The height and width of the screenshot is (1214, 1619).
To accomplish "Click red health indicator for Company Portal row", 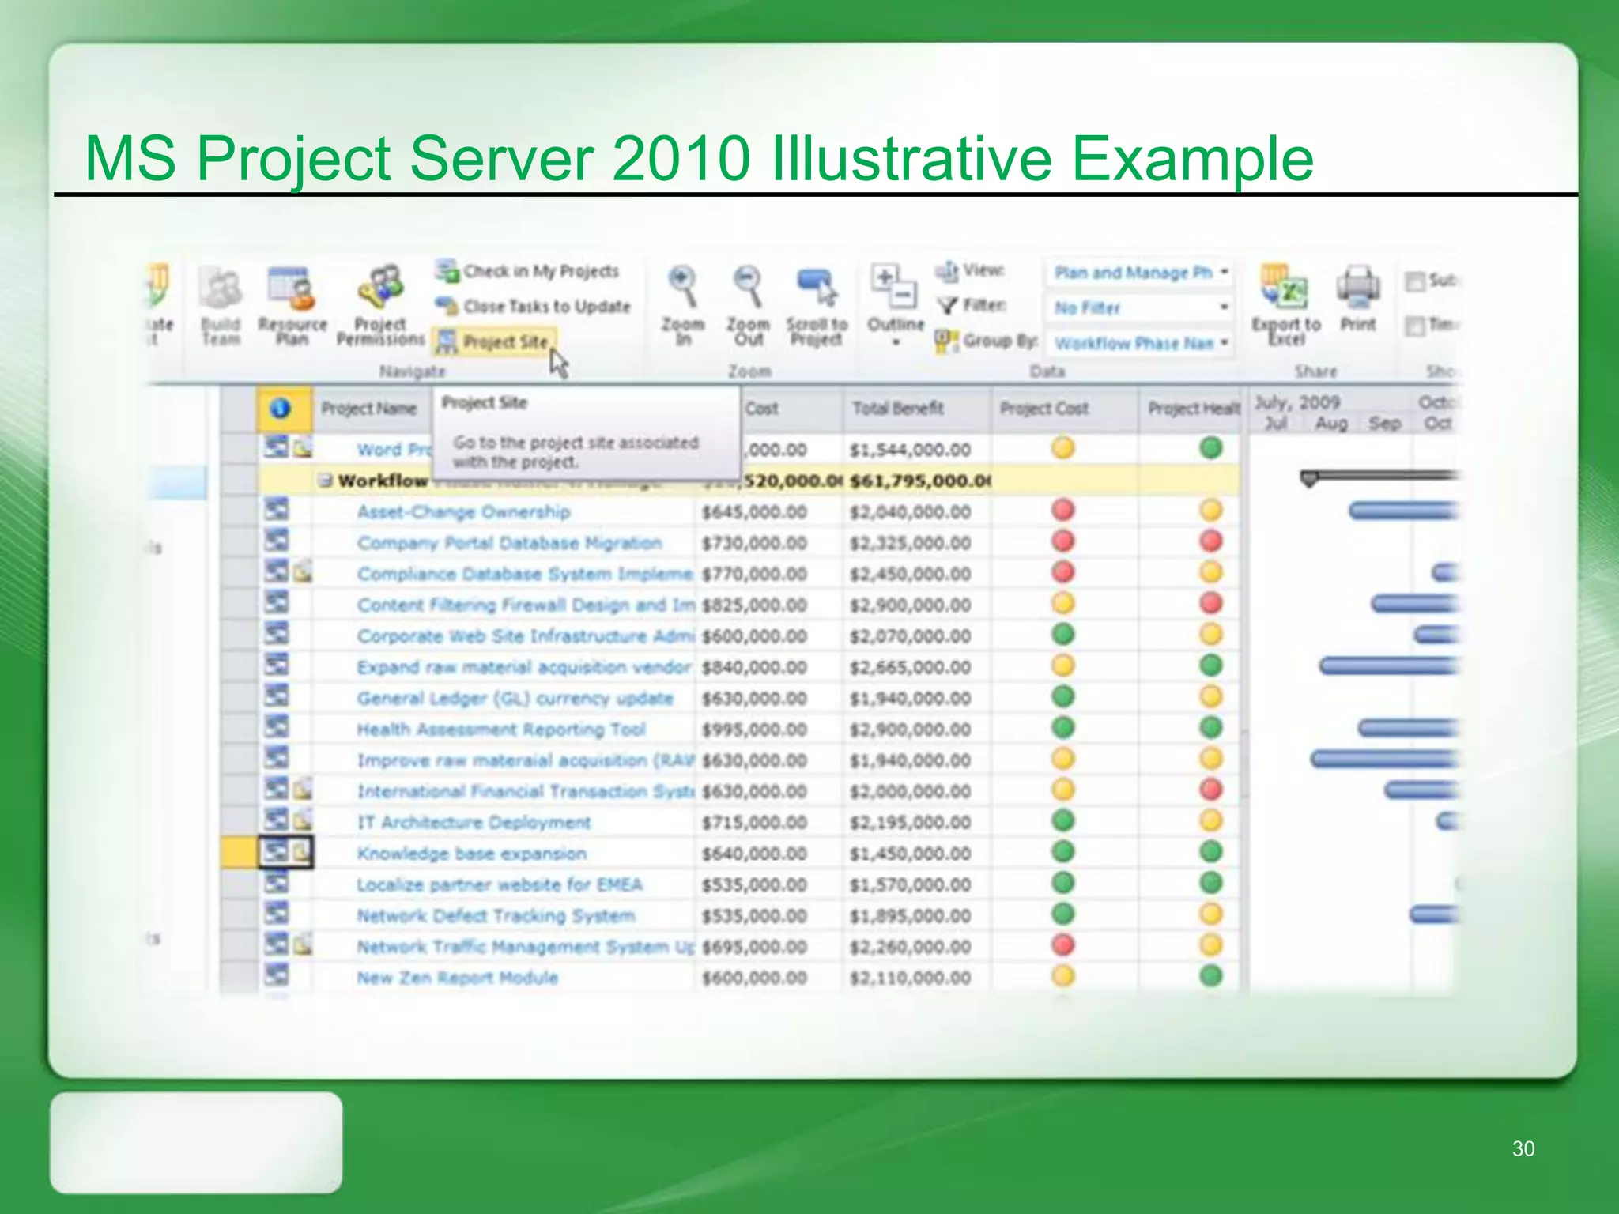I will click(x=1211, y=541).
